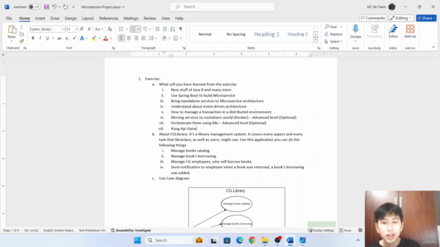Image resolution: width=440 pixels, height=247 pixels.
Task: Open the font name dropdown
Action: click(x=63, y=29)
